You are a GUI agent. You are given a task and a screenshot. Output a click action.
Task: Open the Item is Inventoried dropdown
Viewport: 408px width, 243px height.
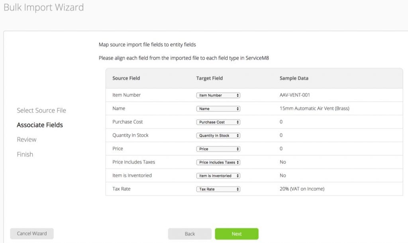tap(218, 176)
